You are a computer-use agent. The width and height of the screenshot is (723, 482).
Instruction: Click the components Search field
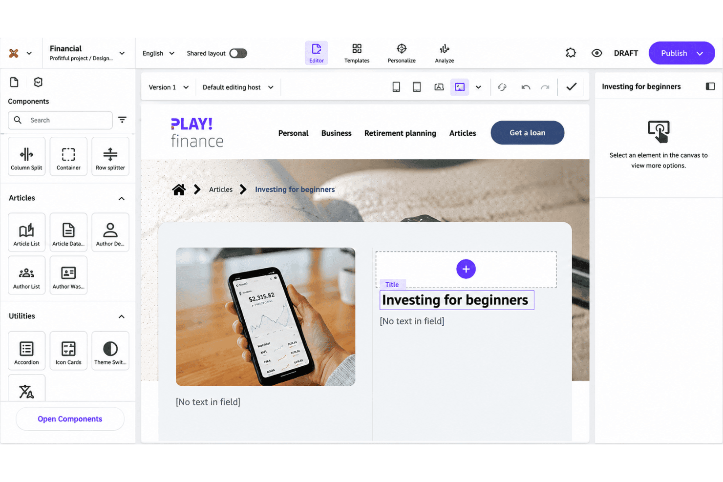click(x=60, y=120)
